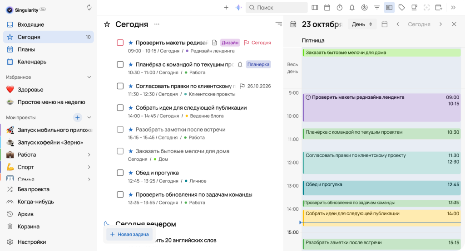Click the purple Дизайн tag label

pyautogui.click(x=230, y=43)
